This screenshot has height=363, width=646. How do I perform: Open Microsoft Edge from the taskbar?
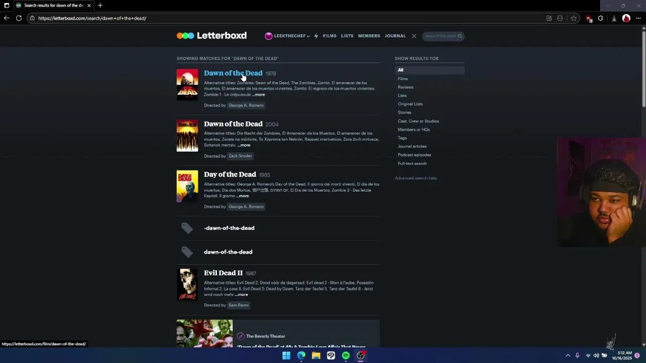[301, 355]
